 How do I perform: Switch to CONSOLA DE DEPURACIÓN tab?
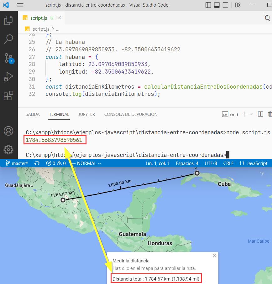tap(131, 114)
